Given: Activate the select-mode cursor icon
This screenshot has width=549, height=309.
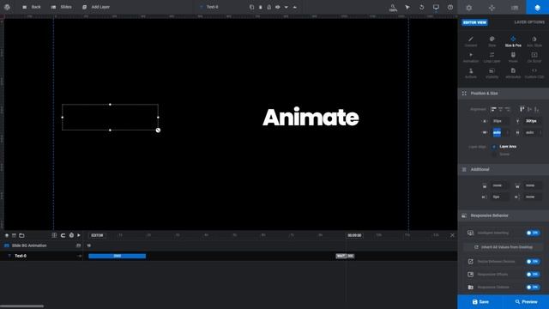Looking at the screenshot, I should [x=407, y=7].
